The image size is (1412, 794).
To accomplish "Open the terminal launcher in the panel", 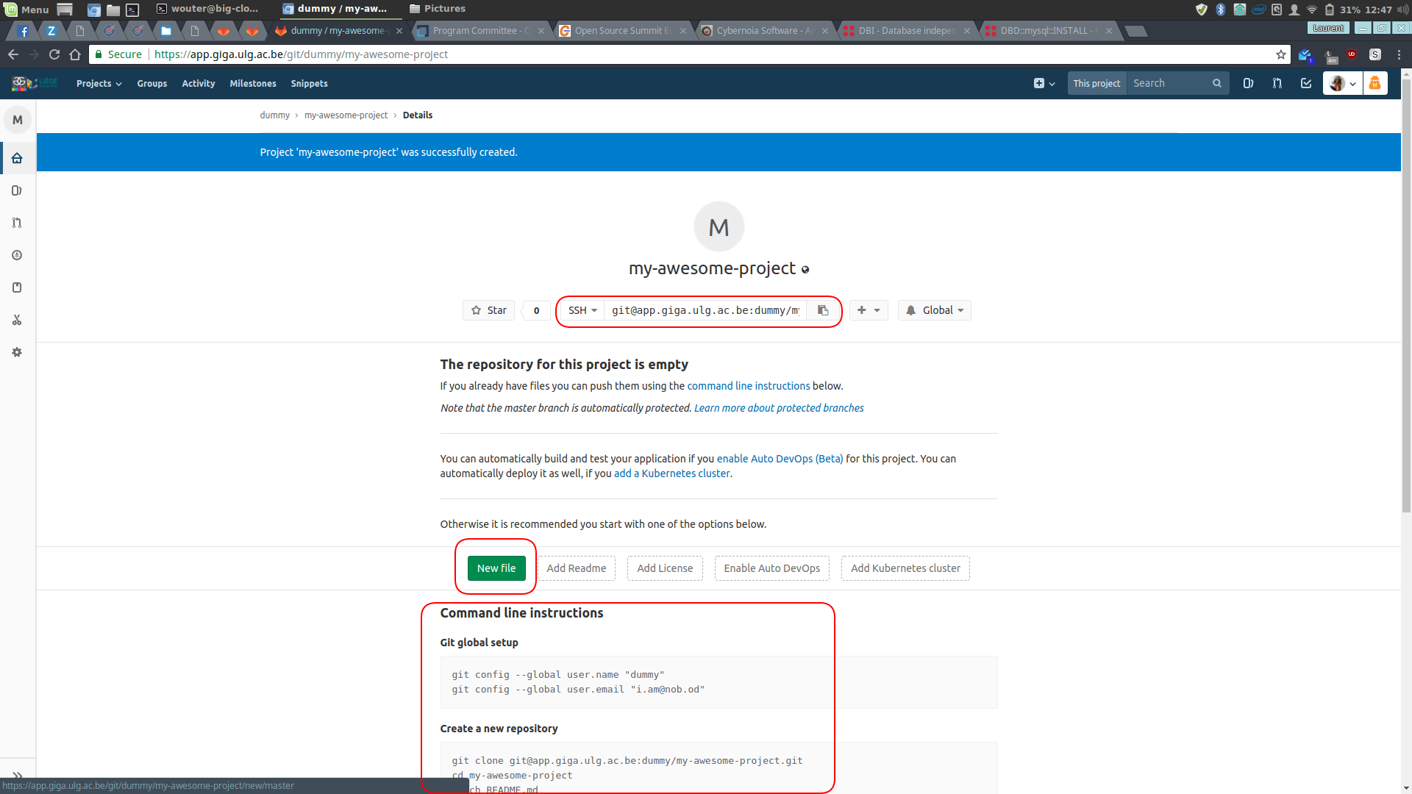I will click(x=132, y=10).
